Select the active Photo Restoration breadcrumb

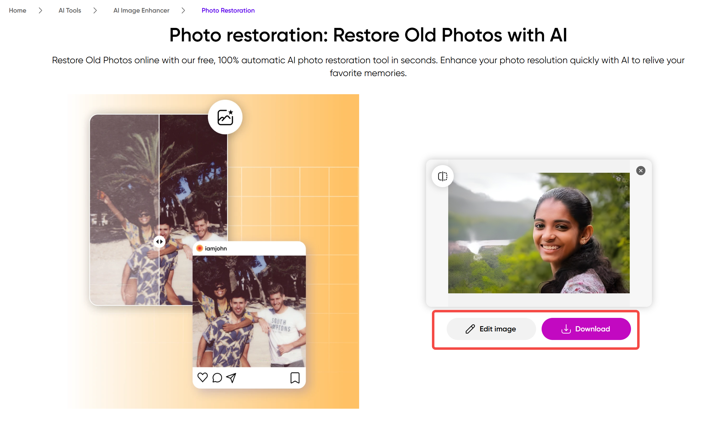[228, 10]
